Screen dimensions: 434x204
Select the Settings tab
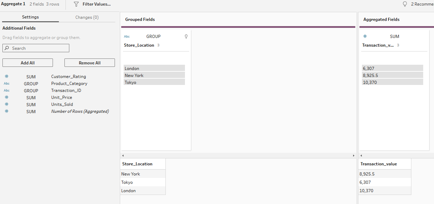(x=30, y=17)
